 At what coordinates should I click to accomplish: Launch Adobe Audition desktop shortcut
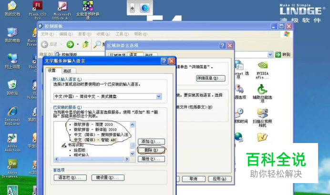[x=12, y=143]
